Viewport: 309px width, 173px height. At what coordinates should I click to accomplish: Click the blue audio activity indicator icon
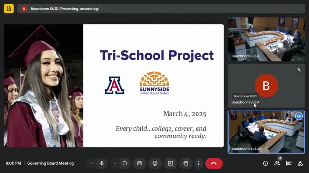[299, 116]
